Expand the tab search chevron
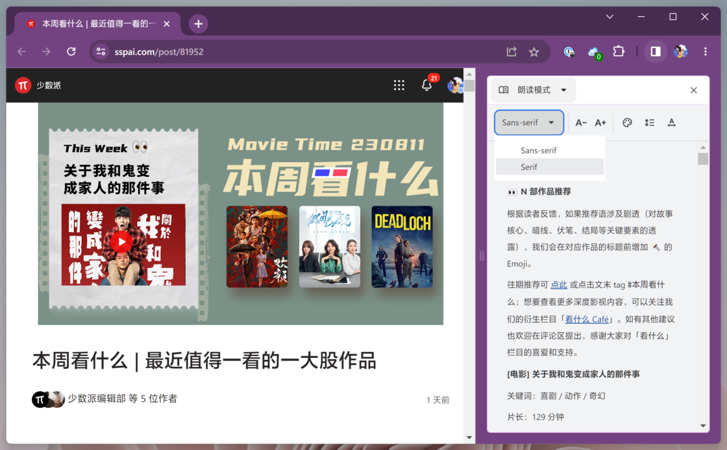727x450 pixels. click(x=610, y=17)
